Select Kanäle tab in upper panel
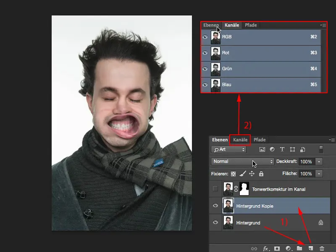This screenshot has width=336, height=252. pyautogui.click(x=232, y=25)
